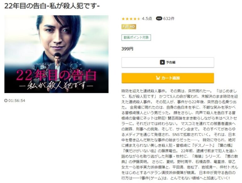Click the 4.5点 rating score
242x183 pixels.
pyautogui.click(x=147, y=18)
